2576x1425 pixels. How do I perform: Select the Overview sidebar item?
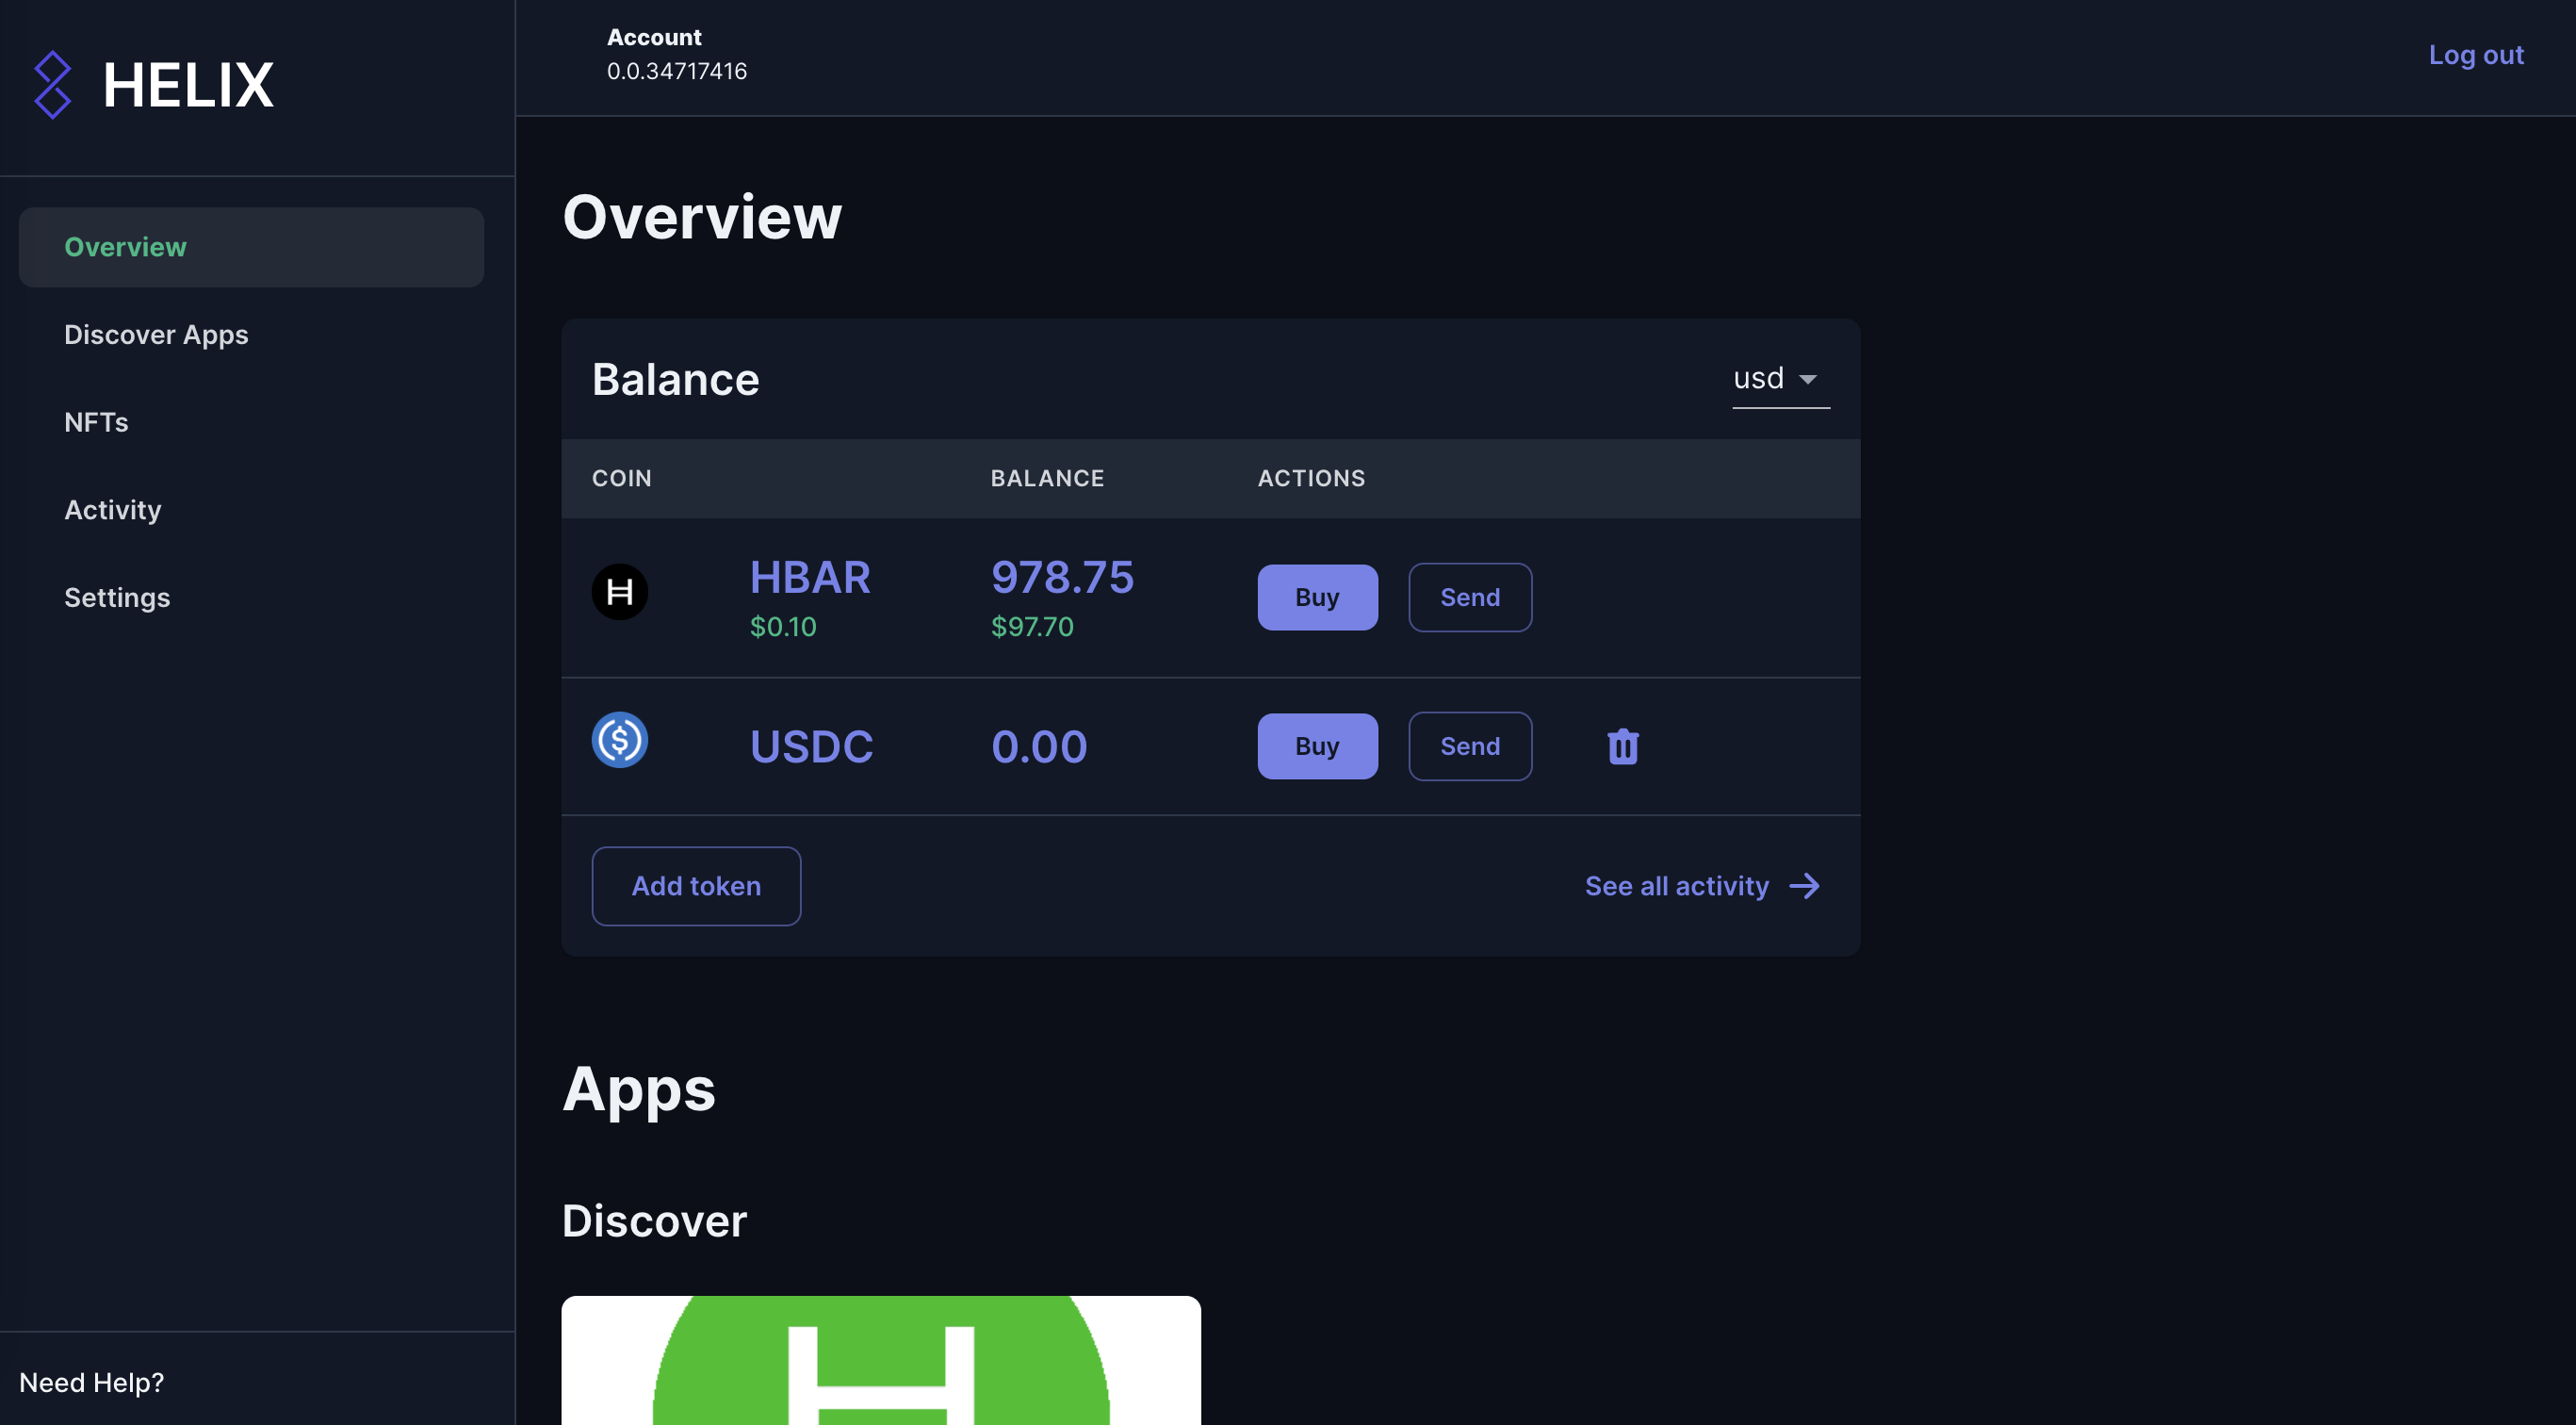[125, 247]
